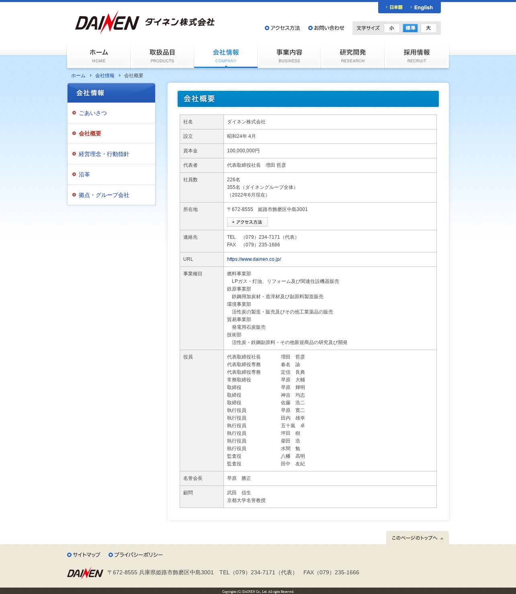Screen dimensions: 516x594
Task: Click the 貿易事業部 business line
Action: [239, 320]
